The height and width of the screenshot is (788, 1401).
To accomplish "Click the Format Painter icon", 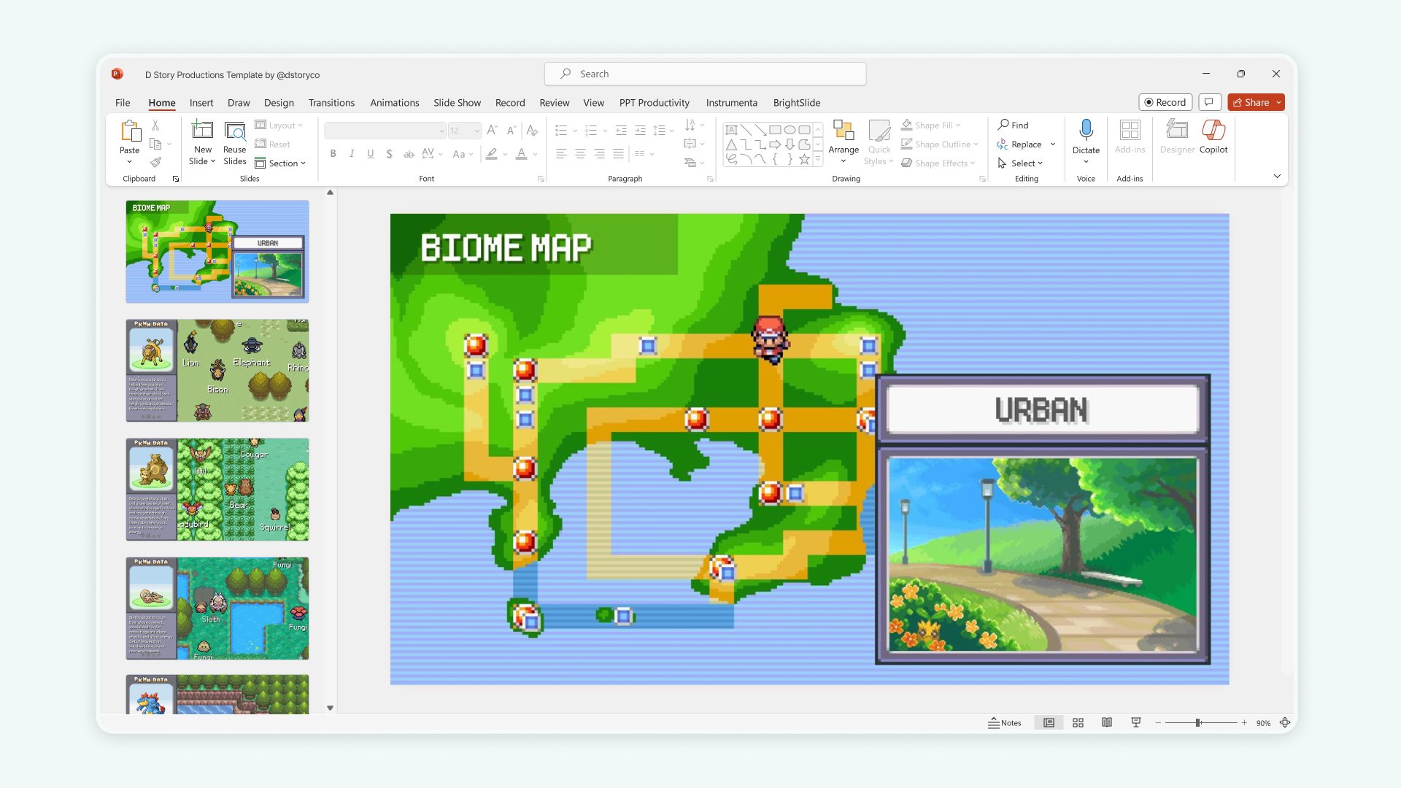I will click(x=155, y=163).
